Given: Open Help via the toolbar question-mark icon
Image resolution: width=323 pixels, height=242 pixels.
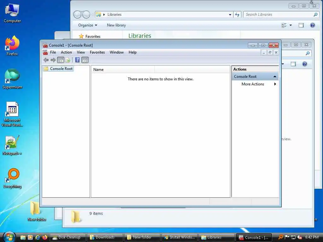Looking at the screenshot, I should coord(77,60).
